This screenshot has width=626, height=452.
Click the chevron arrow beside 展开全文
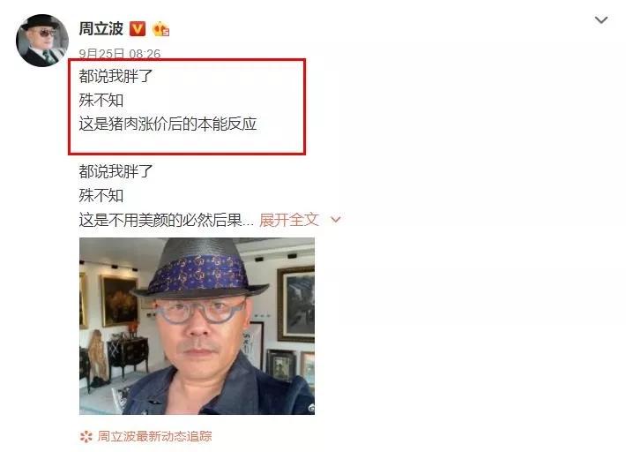click(336, 220)
